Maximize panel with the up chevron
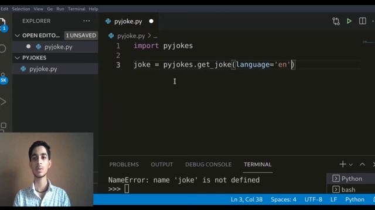 coord(362,164)
